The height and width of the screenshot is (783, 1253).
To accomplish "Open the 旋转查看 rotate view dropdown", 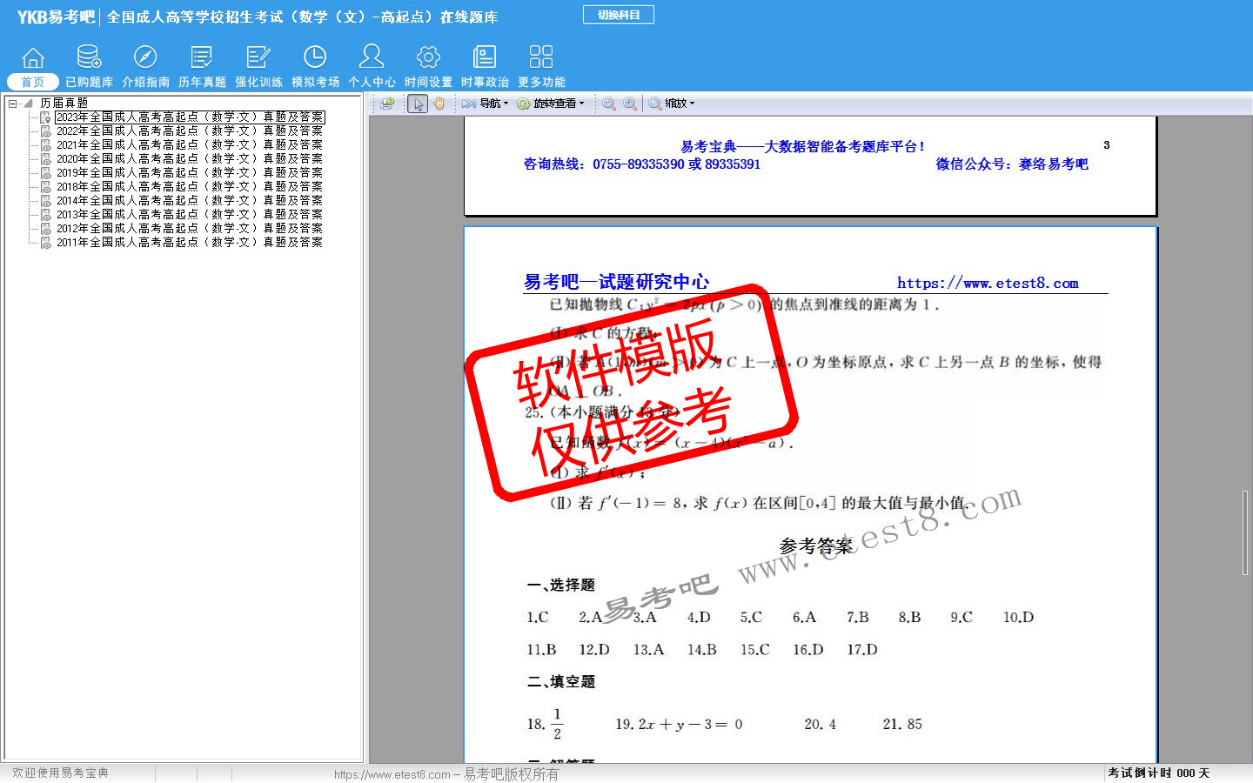I will tap(551, 104).
